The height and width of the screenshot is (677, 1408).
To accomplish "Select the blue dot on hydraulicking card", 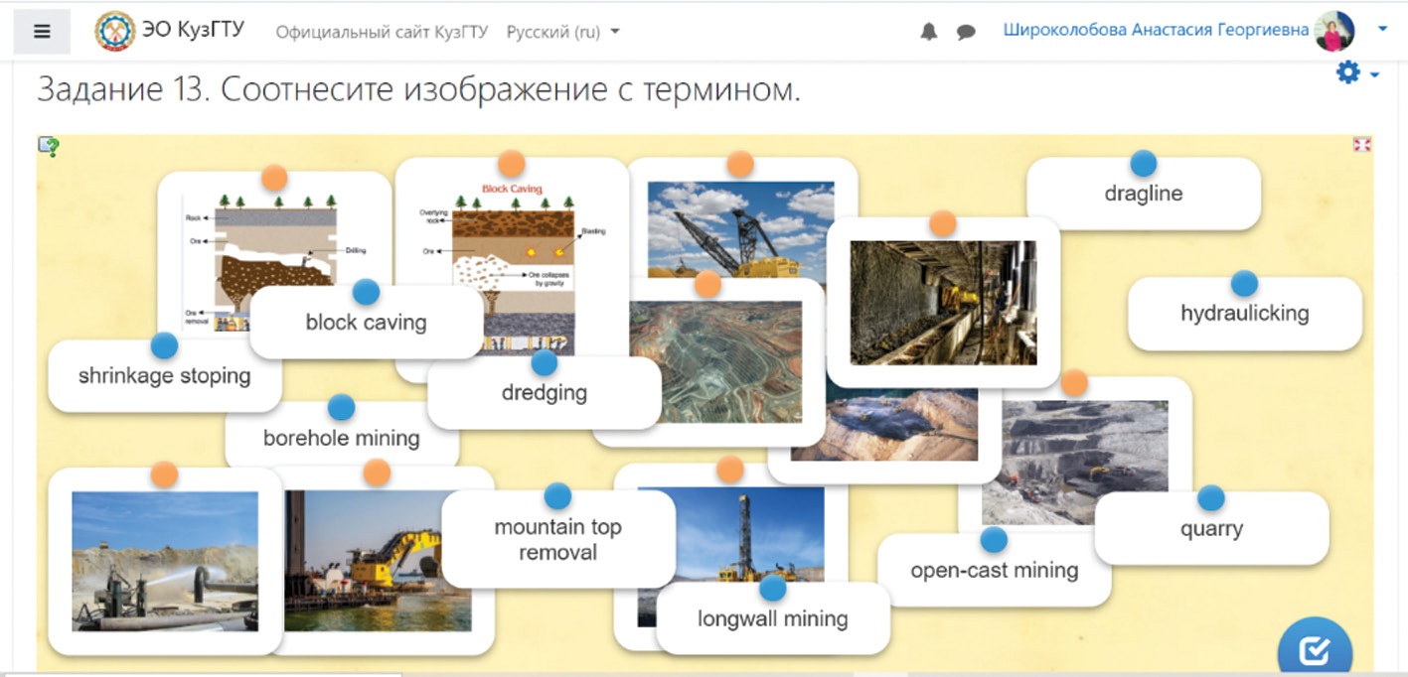I will [x=1244, y=284].
